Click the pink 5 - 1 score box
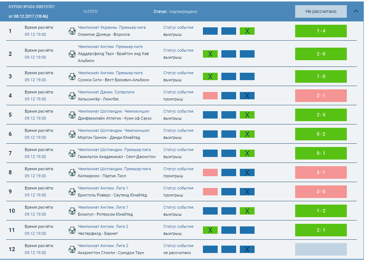 point(321,172)
